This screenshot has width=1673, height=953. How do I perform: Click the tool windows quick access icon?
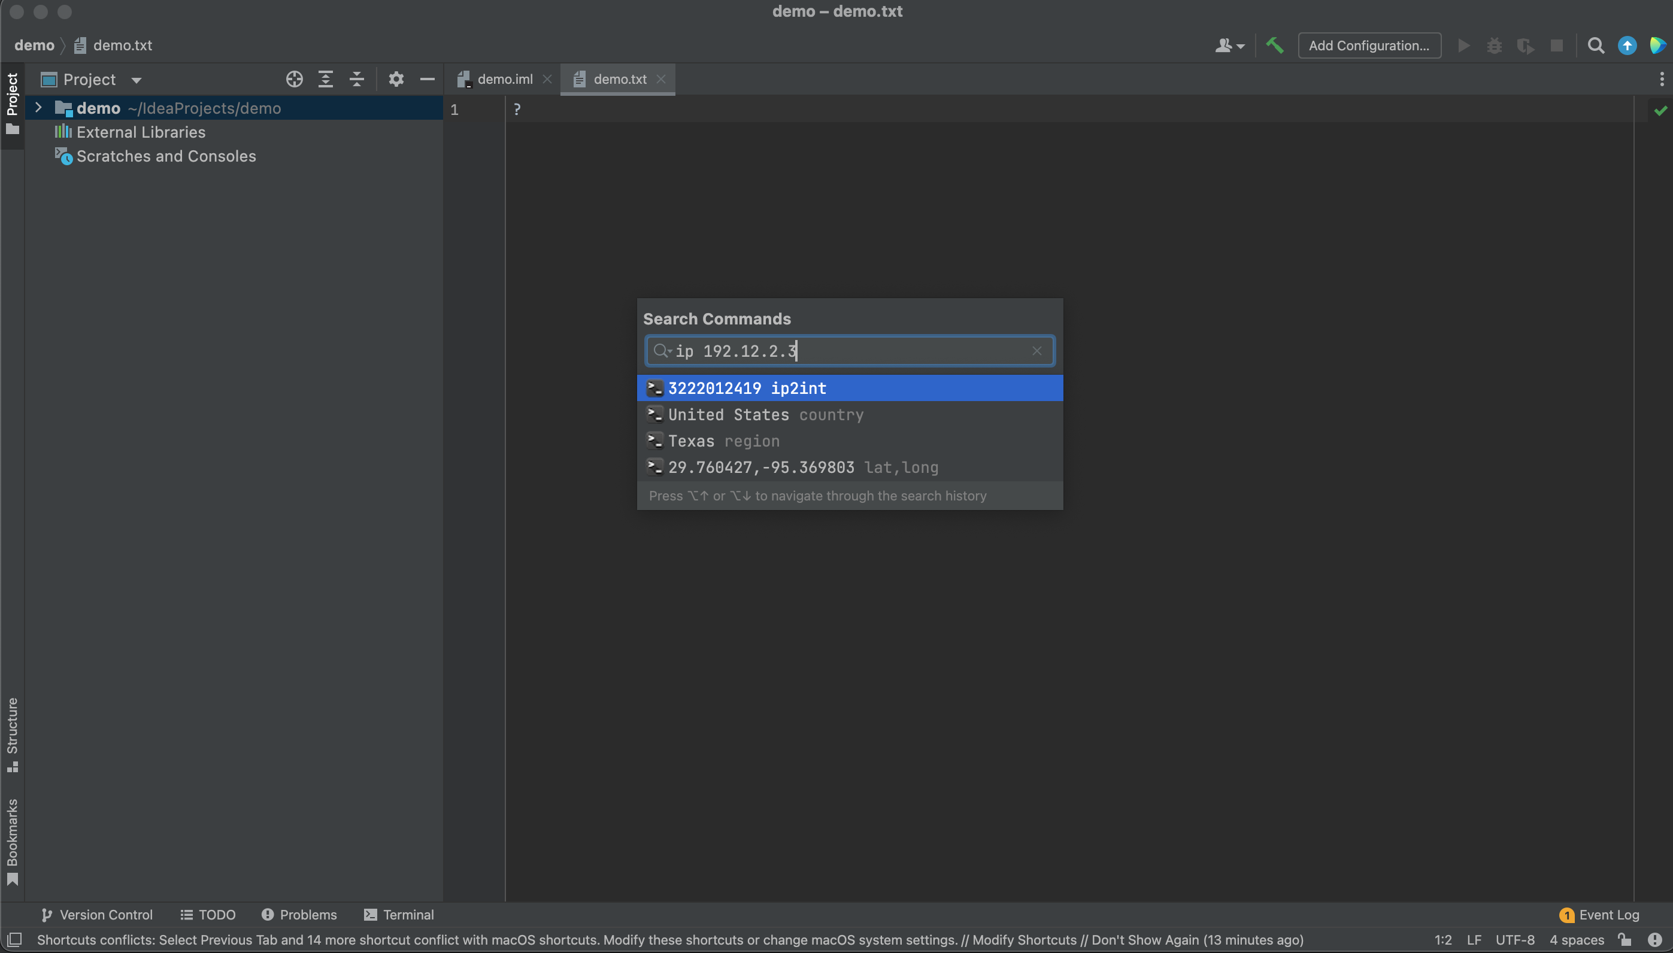[14, 939]
